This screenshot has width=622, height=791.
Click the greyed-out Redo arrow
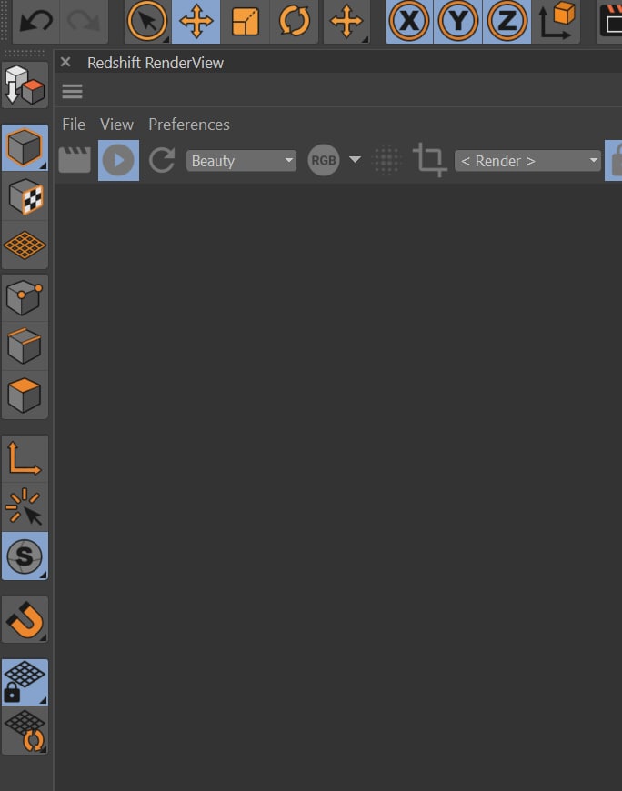pyautogui.click(x=84, y=21)
